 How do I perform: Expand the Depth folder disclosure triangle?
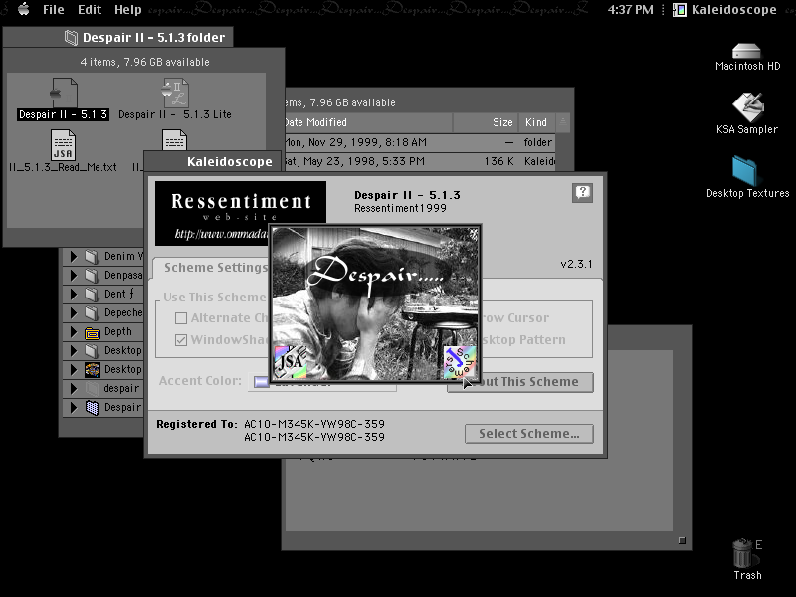(74, 332)
